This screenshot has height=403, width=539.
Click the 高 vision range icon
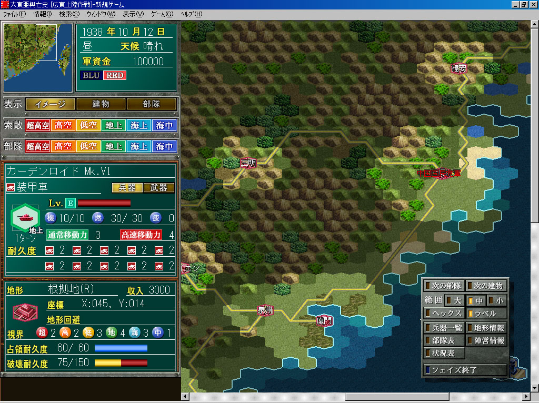pos(65,332)
